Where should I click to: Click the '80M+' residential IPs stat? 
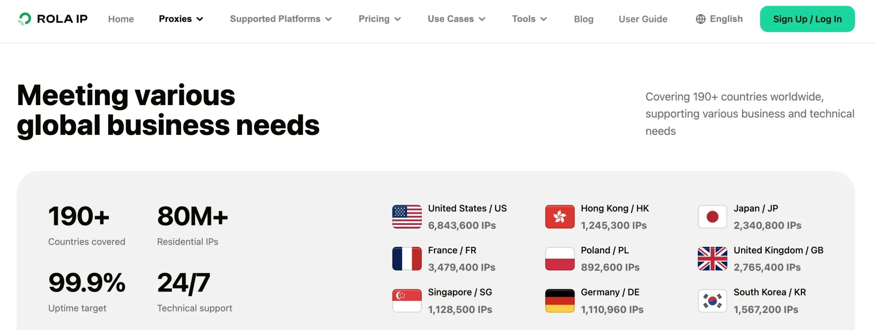(192, 216)
